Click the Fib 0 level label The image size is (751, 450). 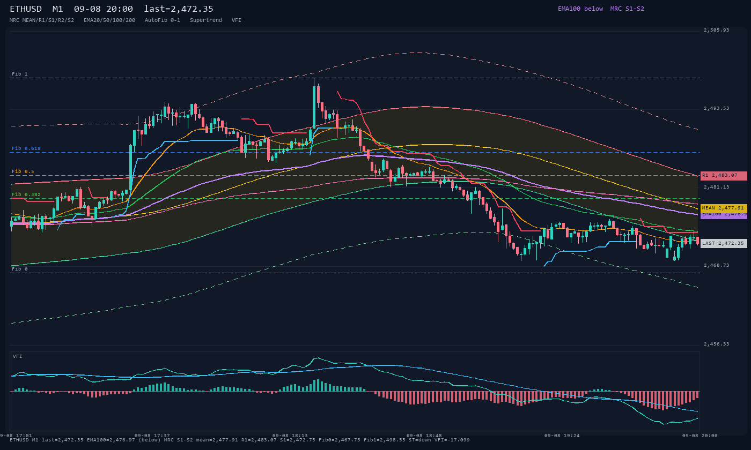20,269
